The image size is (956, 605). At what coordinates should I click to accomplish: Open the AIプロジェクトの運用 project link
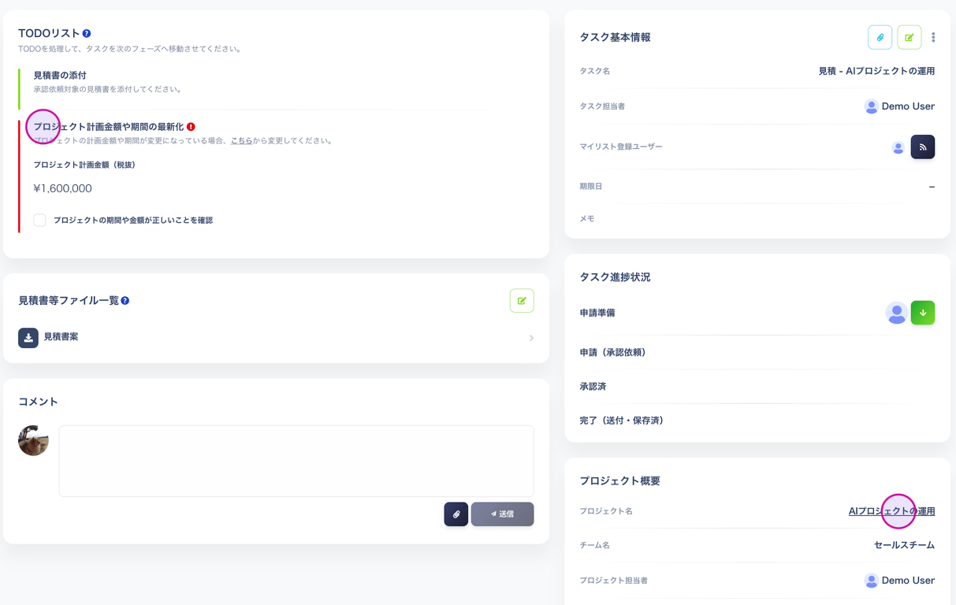[x=891, y=511]
